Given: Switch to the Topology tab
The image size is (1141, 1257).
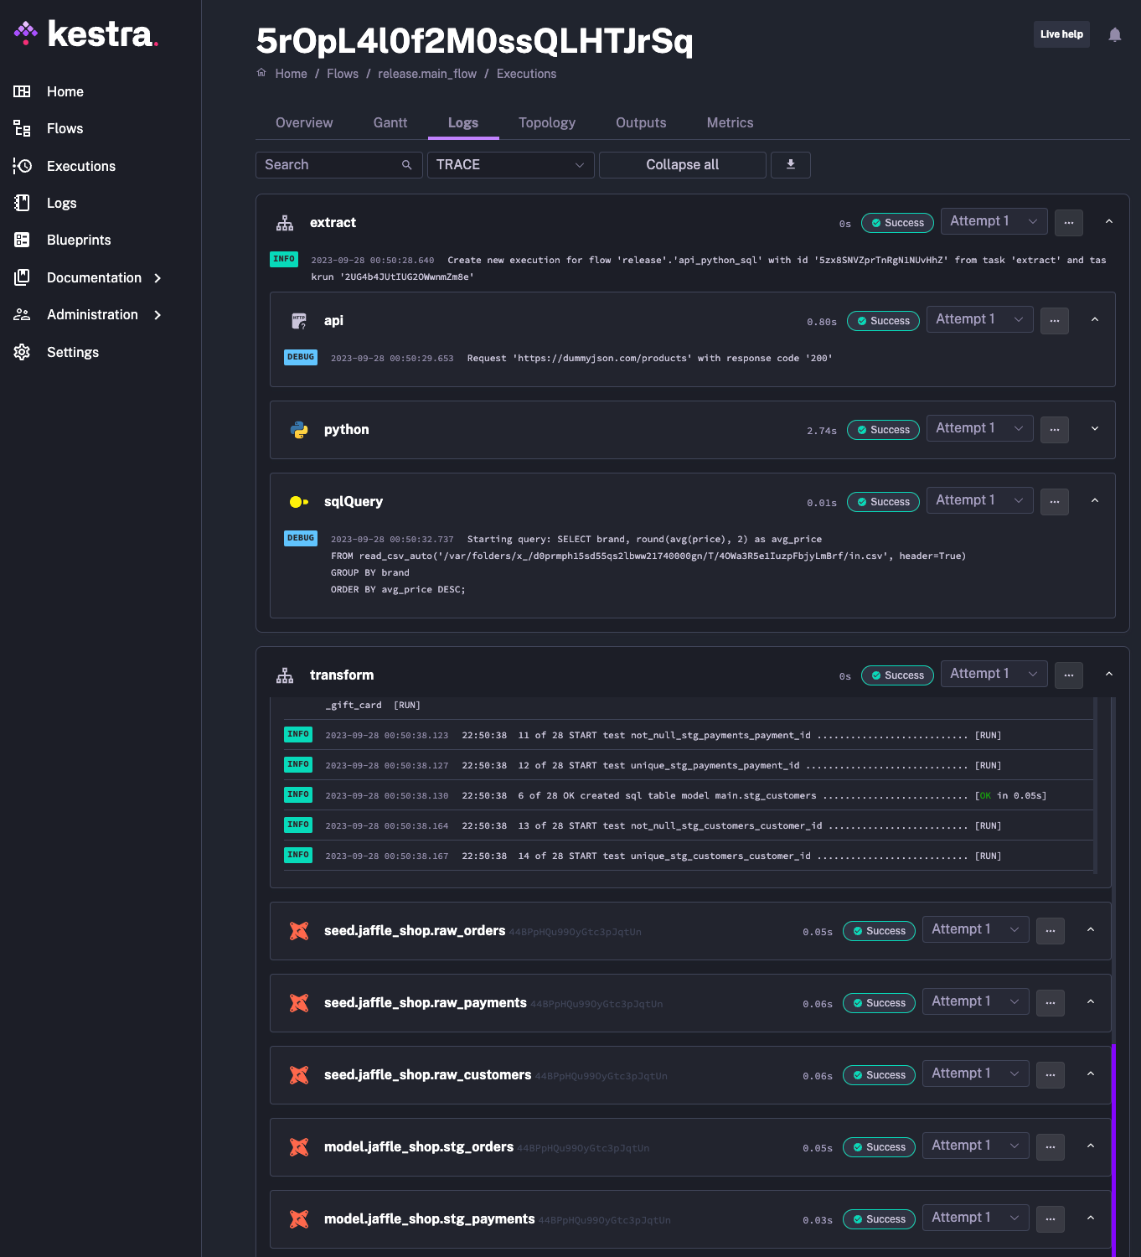Looking at the screenshot, I should [546, 122].
